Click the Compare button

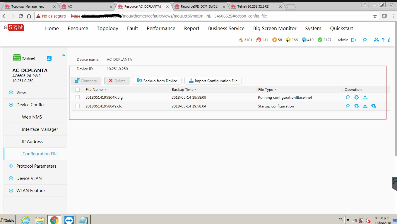86,81
